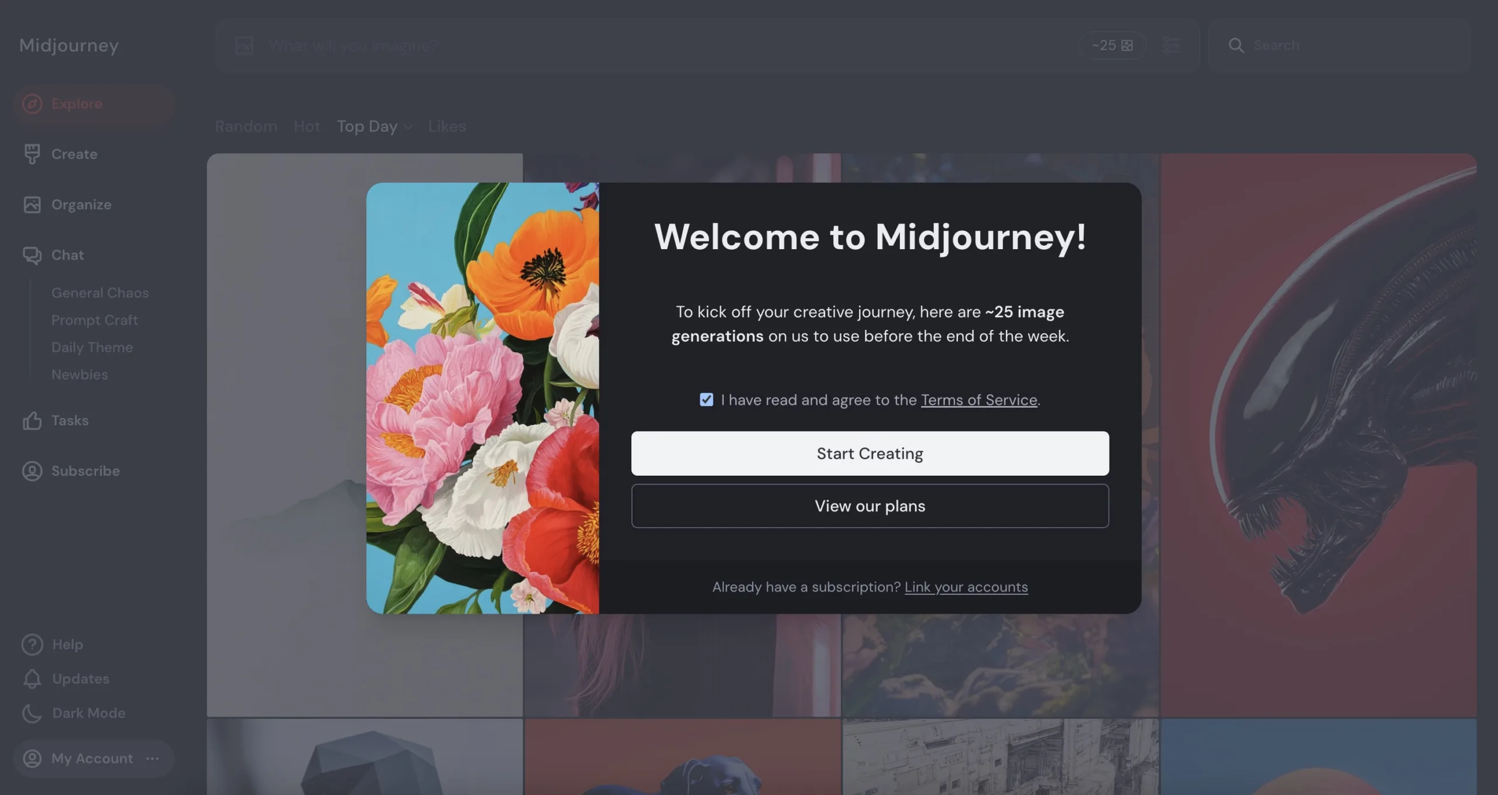
Task: Expand Updates notification panel
Action: tap(80, 679)
